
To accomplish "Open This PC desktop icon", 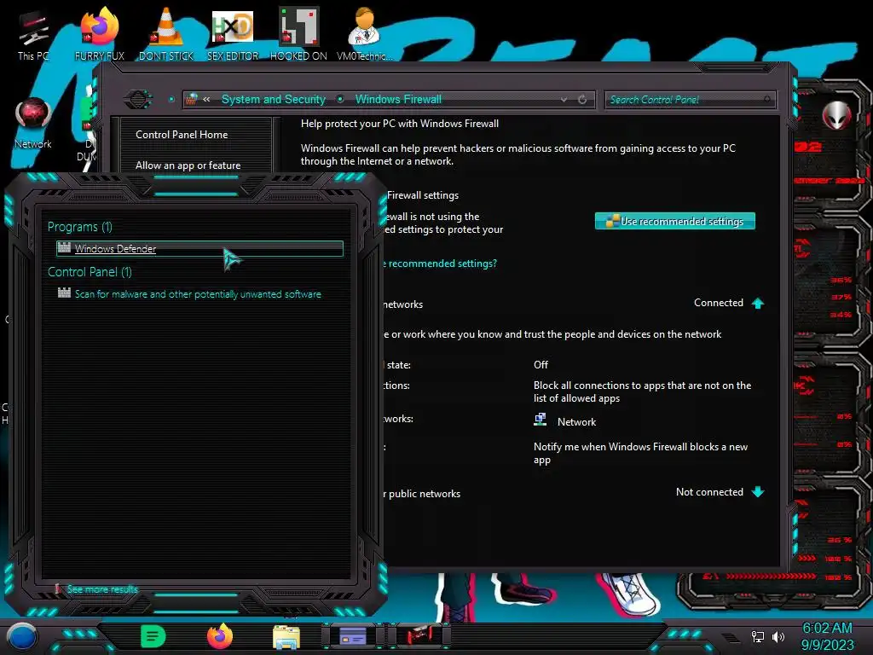I will (33, 34).
